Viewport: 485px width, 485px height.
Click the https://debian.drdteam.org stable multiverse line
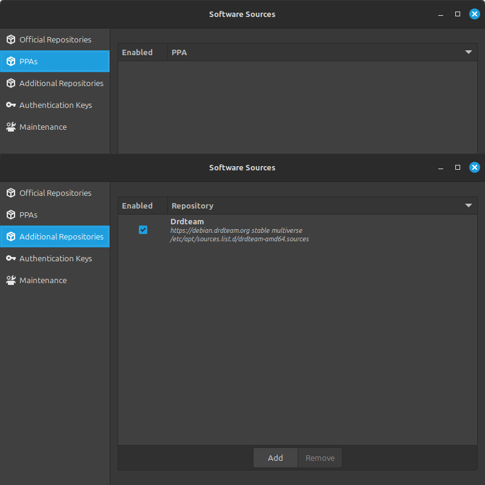(x=236, y=230)
